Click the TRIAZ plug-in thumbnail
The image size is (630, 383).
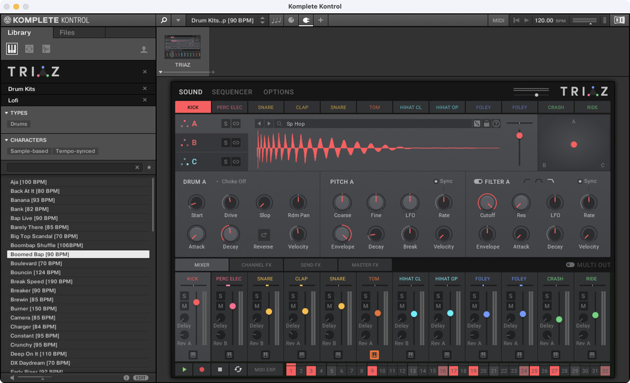tap(183, 47)
